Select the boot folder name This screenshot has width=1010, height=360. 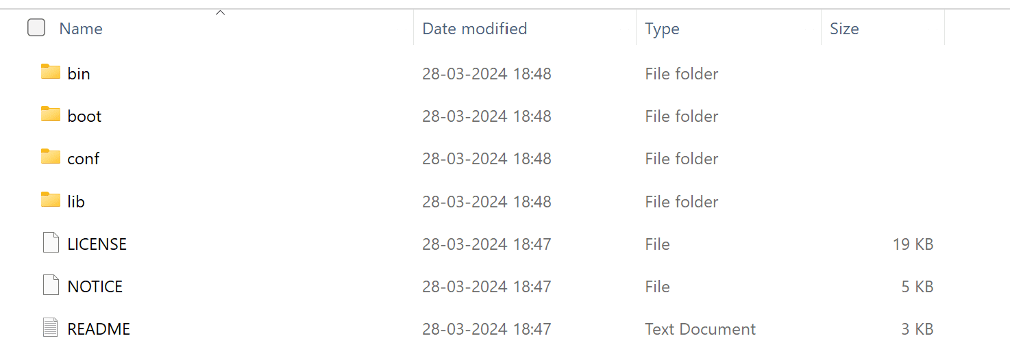coord(84,116)
